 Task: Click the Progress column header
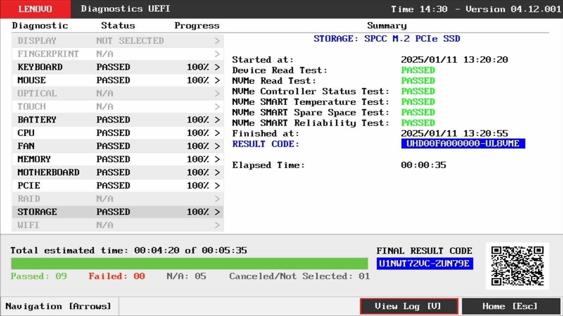197,25
